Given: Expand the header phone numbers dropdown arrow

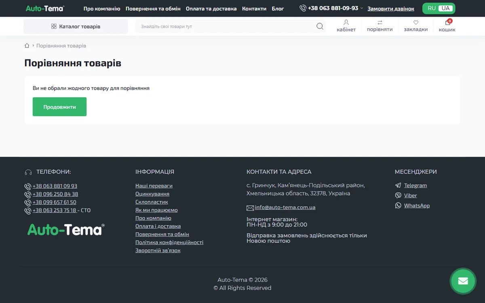Looking at the screenshot, I should (x=362, y=8).
